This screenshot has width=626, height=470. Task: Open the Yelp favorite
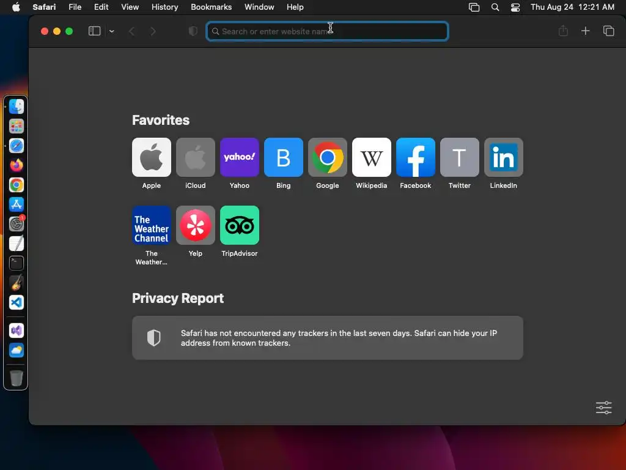[x=195, y=225]
